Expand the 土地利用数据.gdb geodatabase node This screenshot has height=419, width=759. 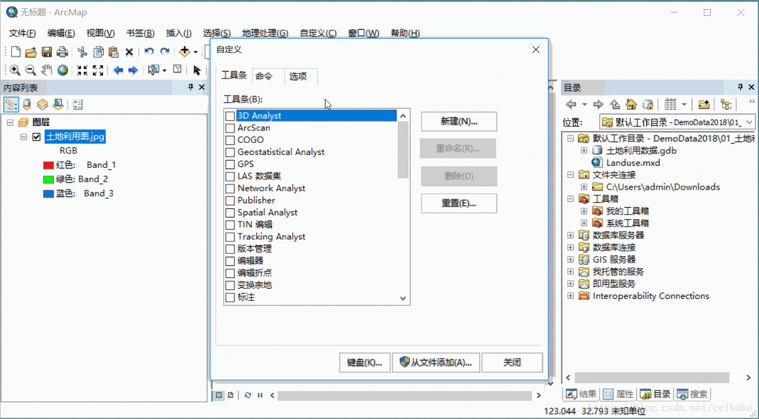(584, 151)
